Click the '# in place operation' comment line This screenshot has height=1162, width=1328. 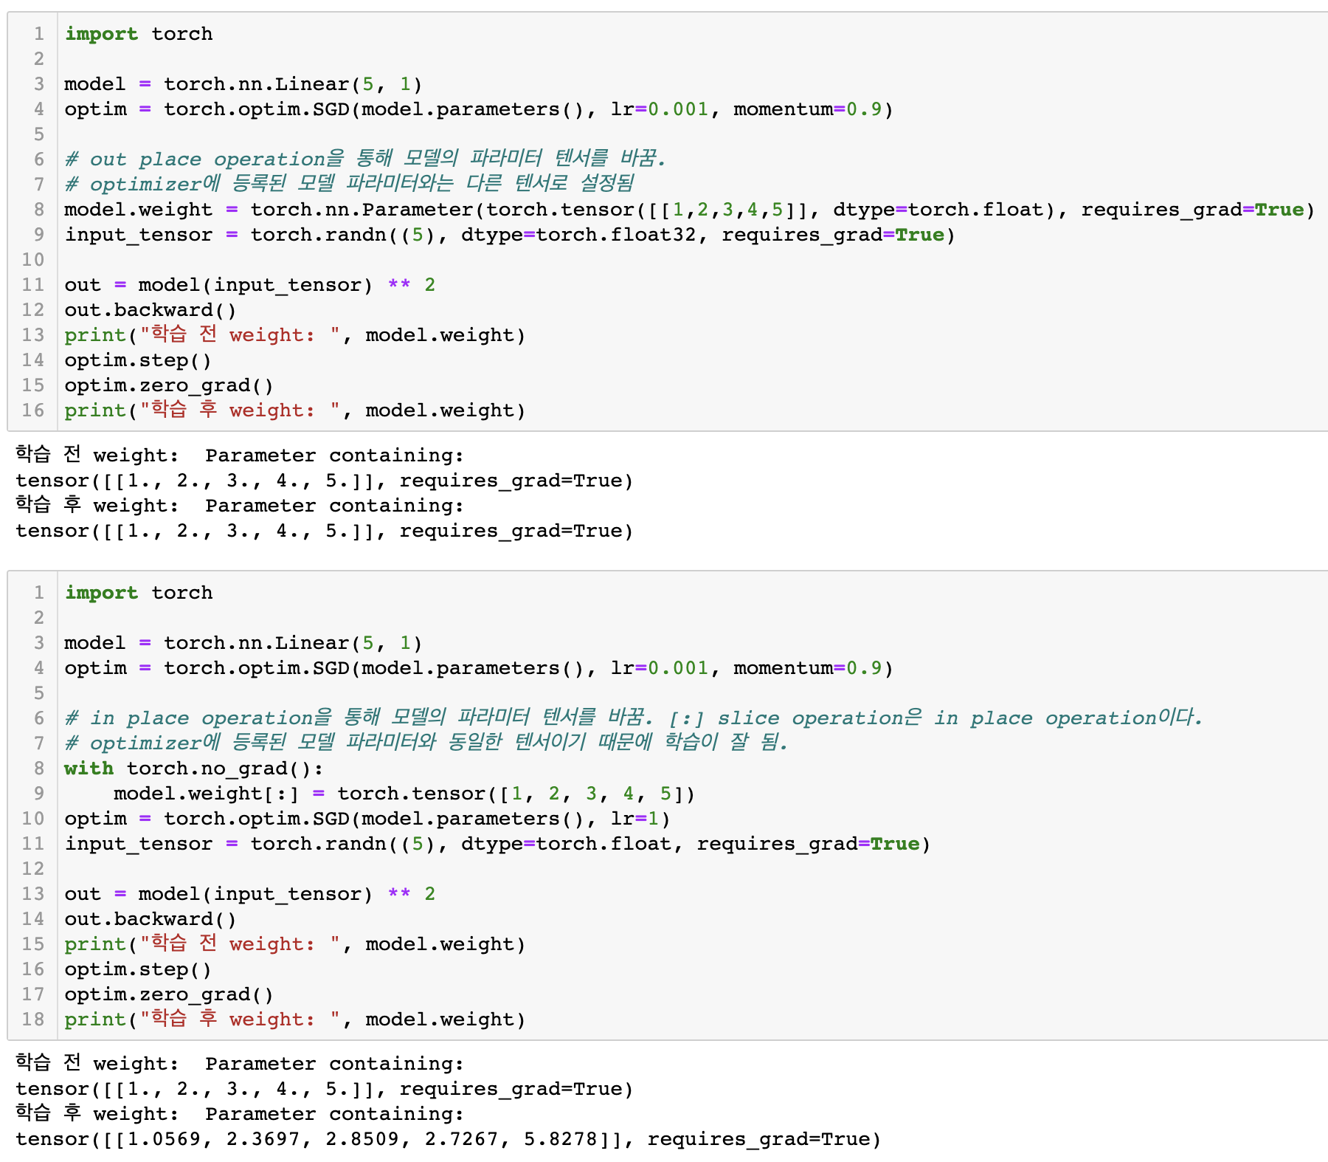[x=633, y=718]
